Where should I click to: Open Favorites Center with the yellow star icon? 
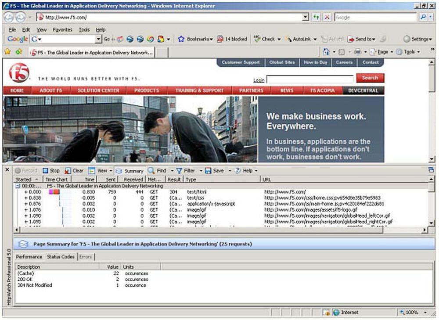pyautogui.click(x=7, y=51)
